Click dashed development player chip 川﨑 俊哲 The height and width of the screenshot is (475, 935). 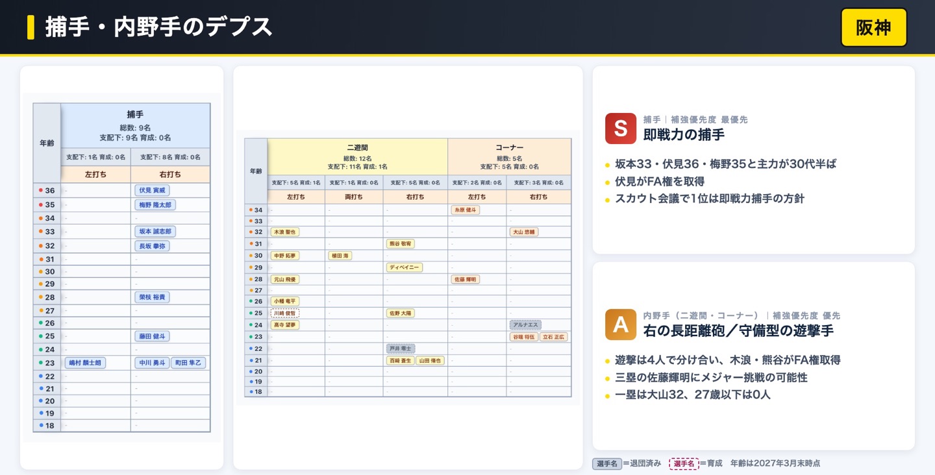click(285, 313)
